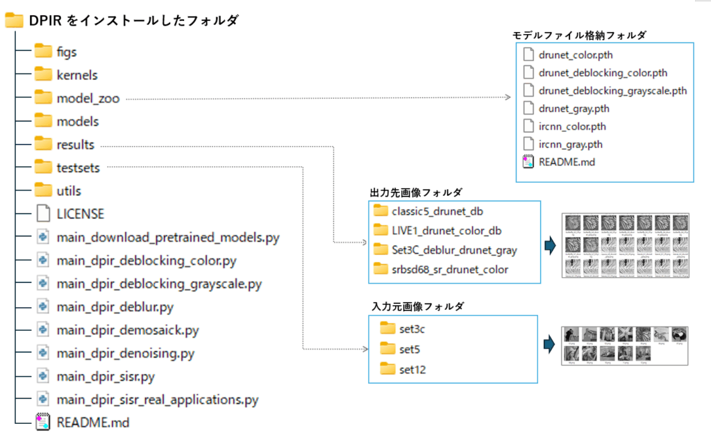Select drunet_deblocking_grayscale.pth file
Image resolution: width=711 pixels, height=435 pixels.
point(612,90)
